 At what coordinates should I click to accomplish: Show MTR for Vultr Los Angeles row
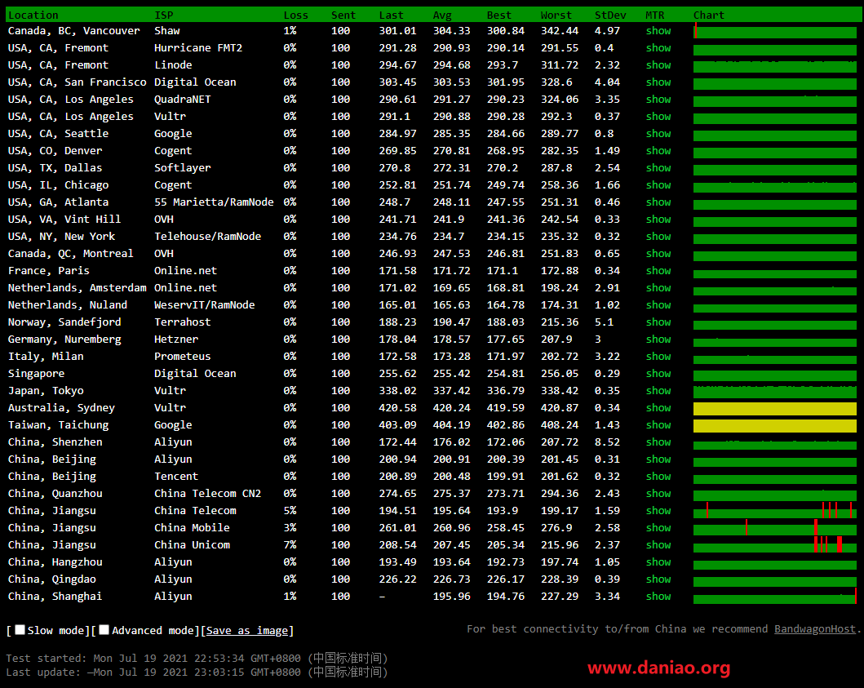point(658,117)
